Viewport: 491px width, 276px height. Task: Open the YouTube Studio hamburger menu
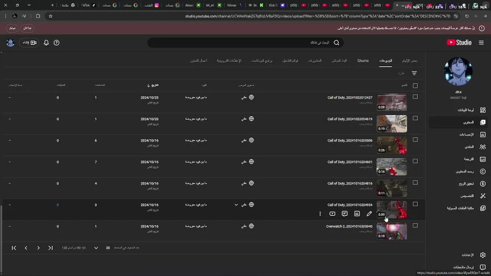click(481, 43)
